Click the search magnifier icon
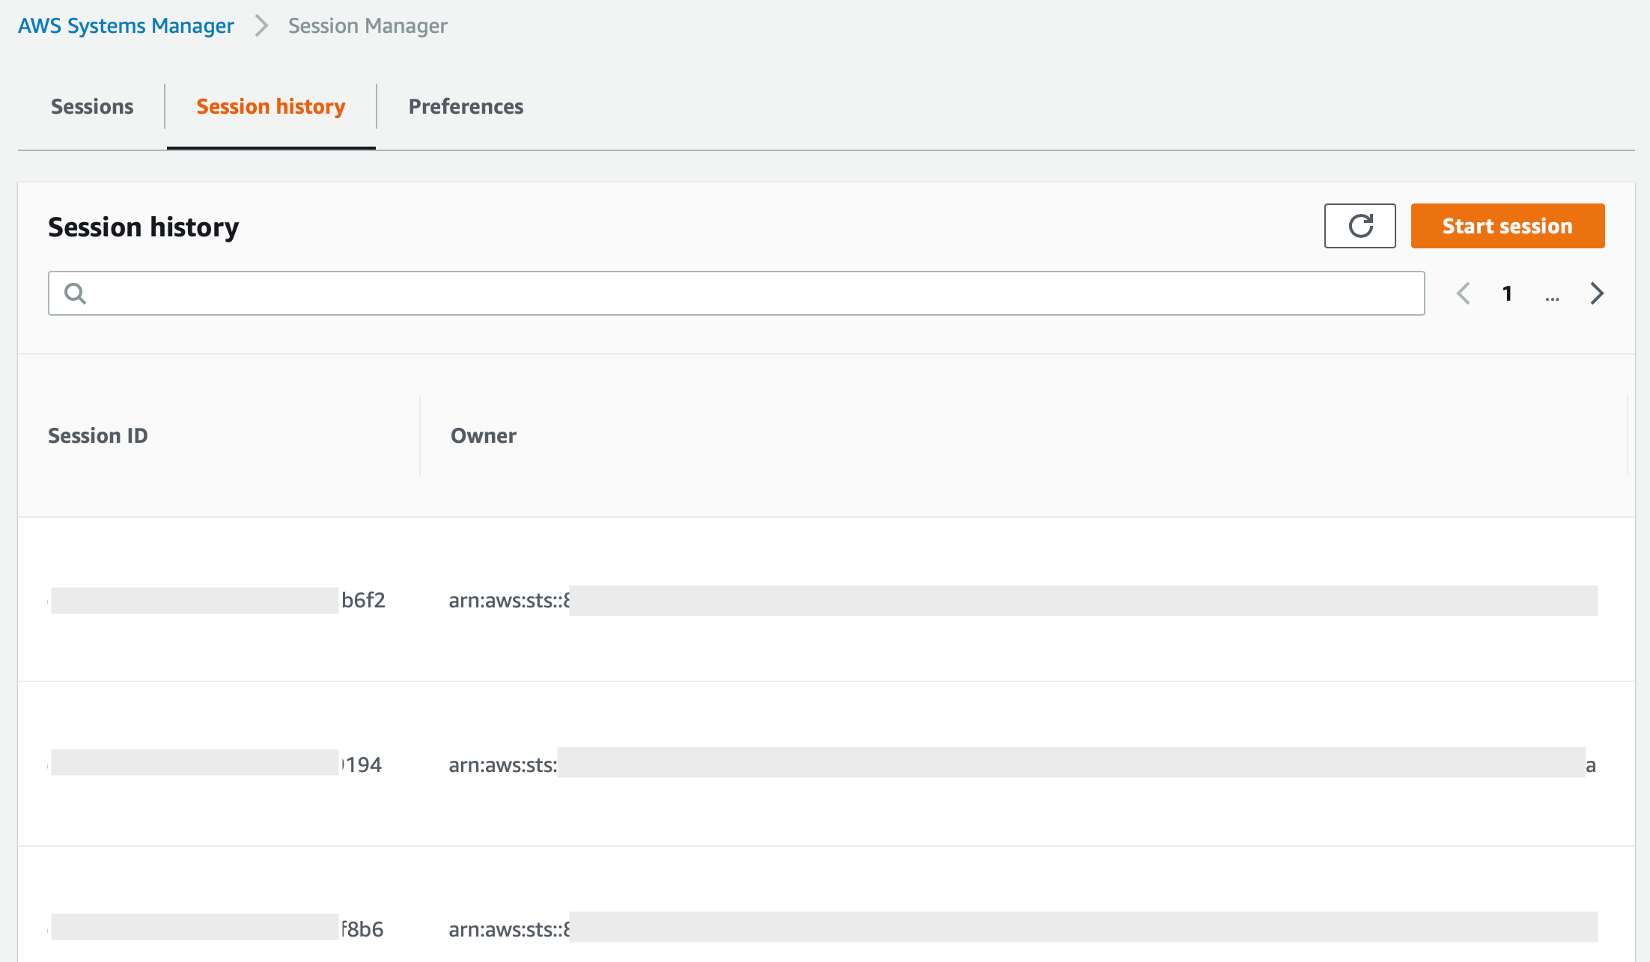 click(x=75, y=293)
